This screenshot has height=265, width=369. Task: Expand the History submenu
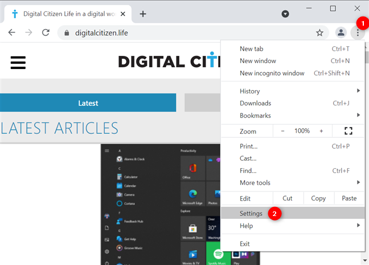click(x=293, y=91)
